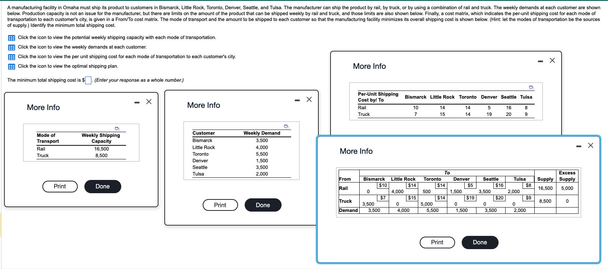Click the Denver header in per-unit cost table
Image resolution: width=608 pixels, height=269 pixels.
[x=489, y=97]
